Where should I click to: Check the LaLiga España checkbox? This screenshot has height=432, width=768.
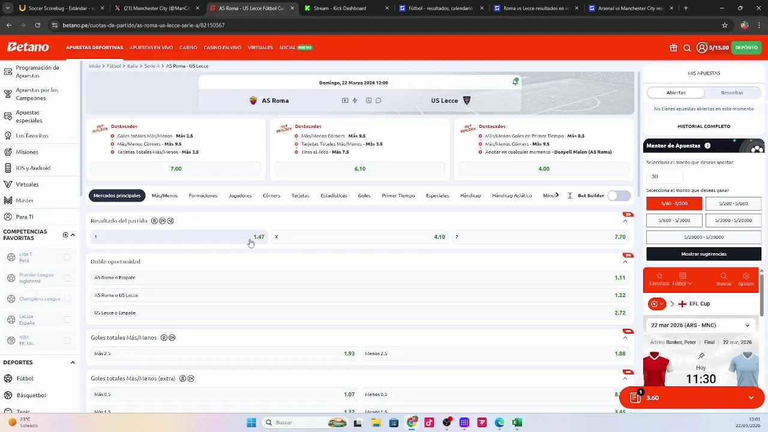point(67,320)
